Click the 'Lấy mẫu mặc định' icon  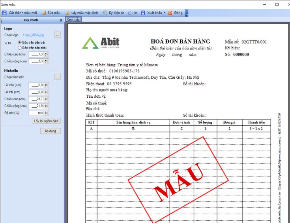click(x=67, y=13)
